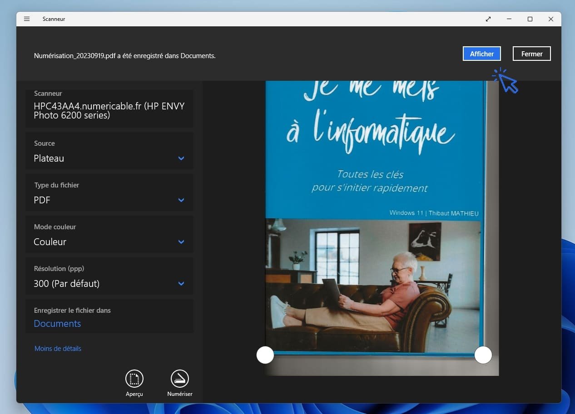The height and width of the screenshot is (414, 575).
Task: Click the bottom-right crop handle circle
Action: [x=483, y=355]
